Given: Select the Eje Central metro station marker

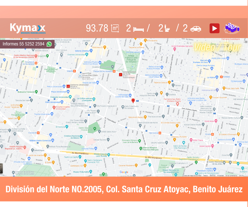Looking at the screenshot, I should [x=160, y=133].
